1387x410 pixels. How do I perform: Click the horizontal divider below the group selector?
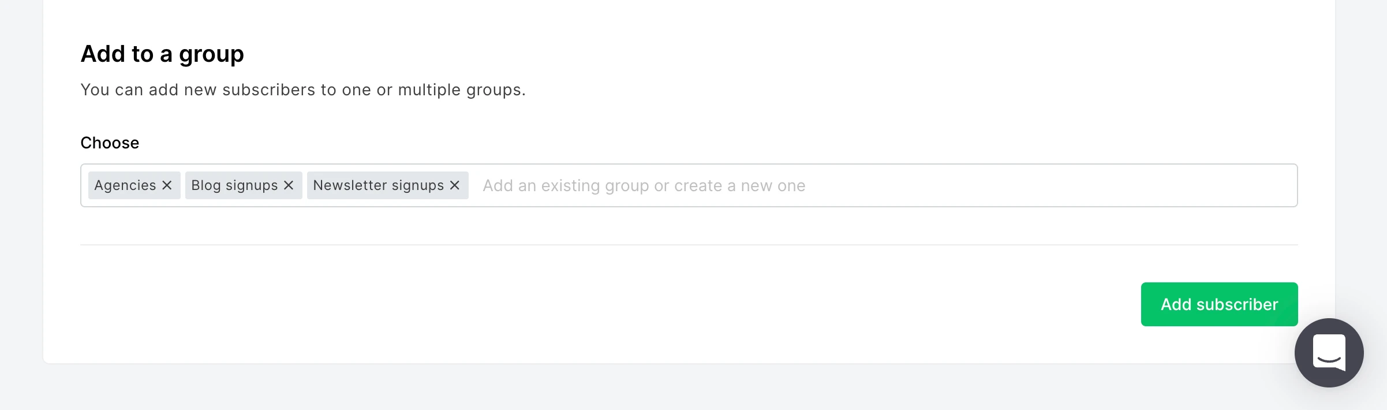pyautogui.click(x=689, y=245)
